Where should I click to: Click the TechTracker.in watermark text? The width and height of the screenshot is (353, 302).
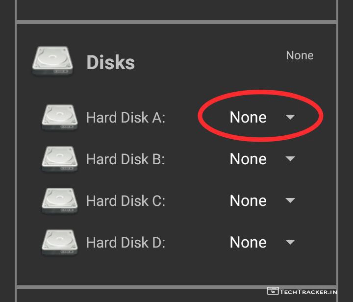tap(308, 292)
